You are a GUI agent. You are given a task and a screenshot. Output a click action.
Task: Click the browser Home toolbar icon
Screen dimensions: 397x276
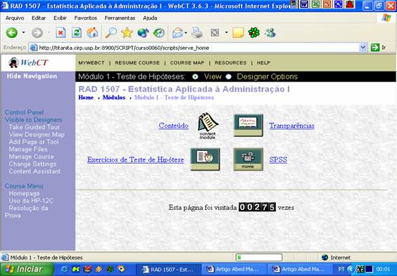point(92,32)
